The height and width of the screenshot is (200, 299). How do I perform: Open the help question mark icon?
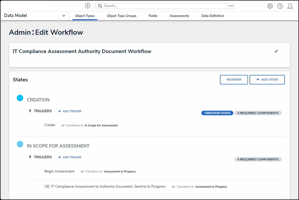(280, 6)
